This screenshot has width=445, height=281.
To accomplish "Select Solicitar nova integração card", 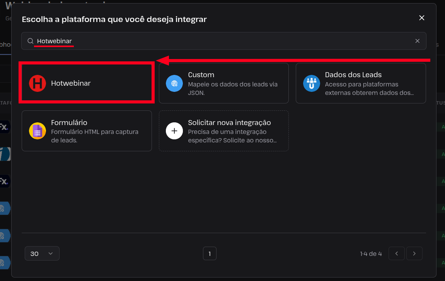I will pyautogui.click(x=223, y=131).
